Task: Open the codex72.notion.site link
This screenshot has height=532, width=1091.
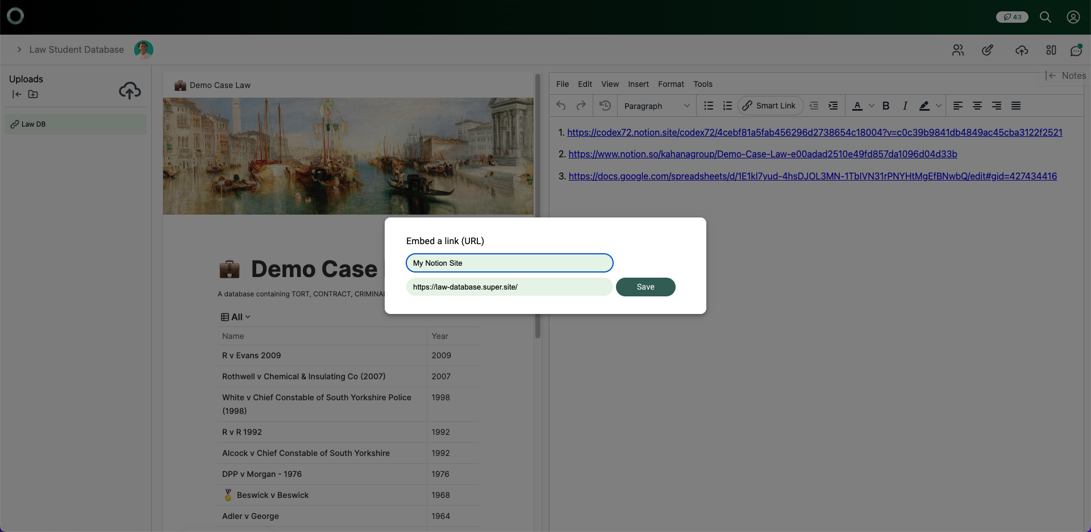Action: [814, 132]
